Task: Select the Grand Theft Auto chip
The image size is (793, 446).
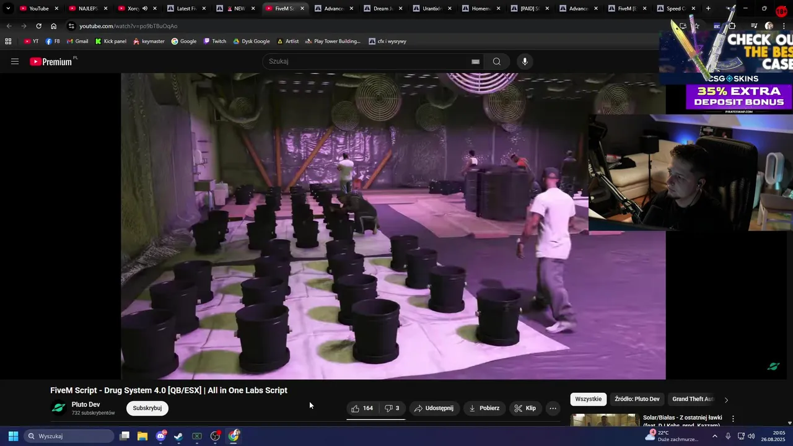Action: tap(693, 399)
